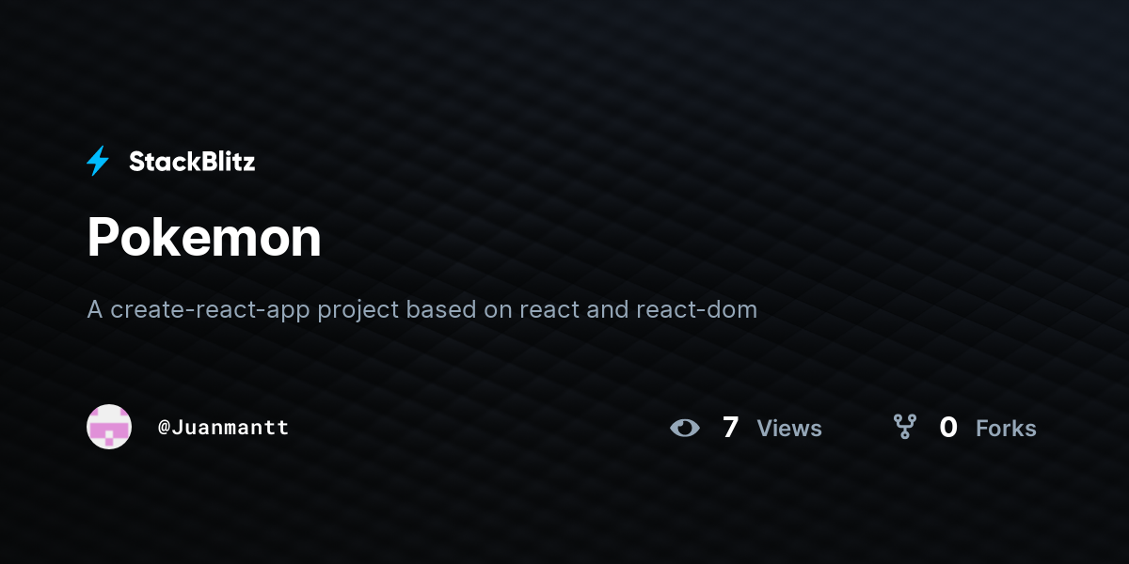The width and height of the screenshot is (1129, 564).
Task: Select the StackBlitz wordmark text
Action: [x=192, y=162]
